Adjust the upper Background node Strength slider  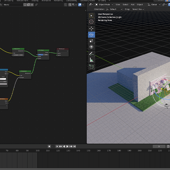pyautogui.click(x=18, y=55)
